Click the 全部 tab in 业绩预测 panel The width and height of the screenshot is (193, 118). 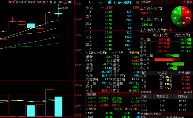pos(190,92)
